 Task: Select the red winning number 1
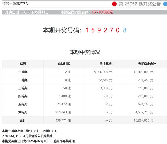coord(87,30)
